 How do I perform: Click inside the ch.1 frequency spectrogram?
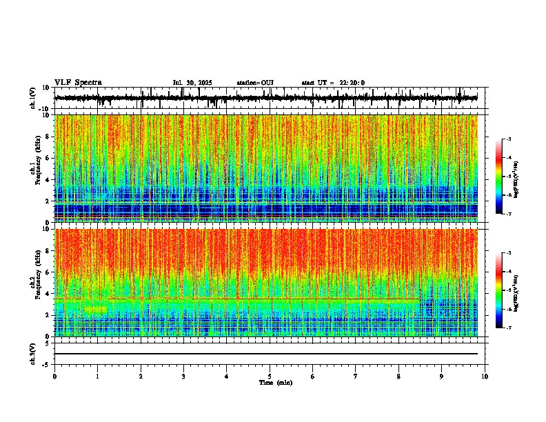coord(265,168)
